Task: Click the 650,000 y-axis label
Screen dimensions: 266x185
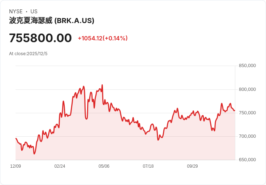Action: pos(247,160)
